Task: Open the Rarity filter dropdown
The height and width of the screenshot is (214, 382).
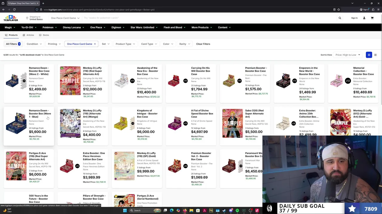Action: click(185, 44)
